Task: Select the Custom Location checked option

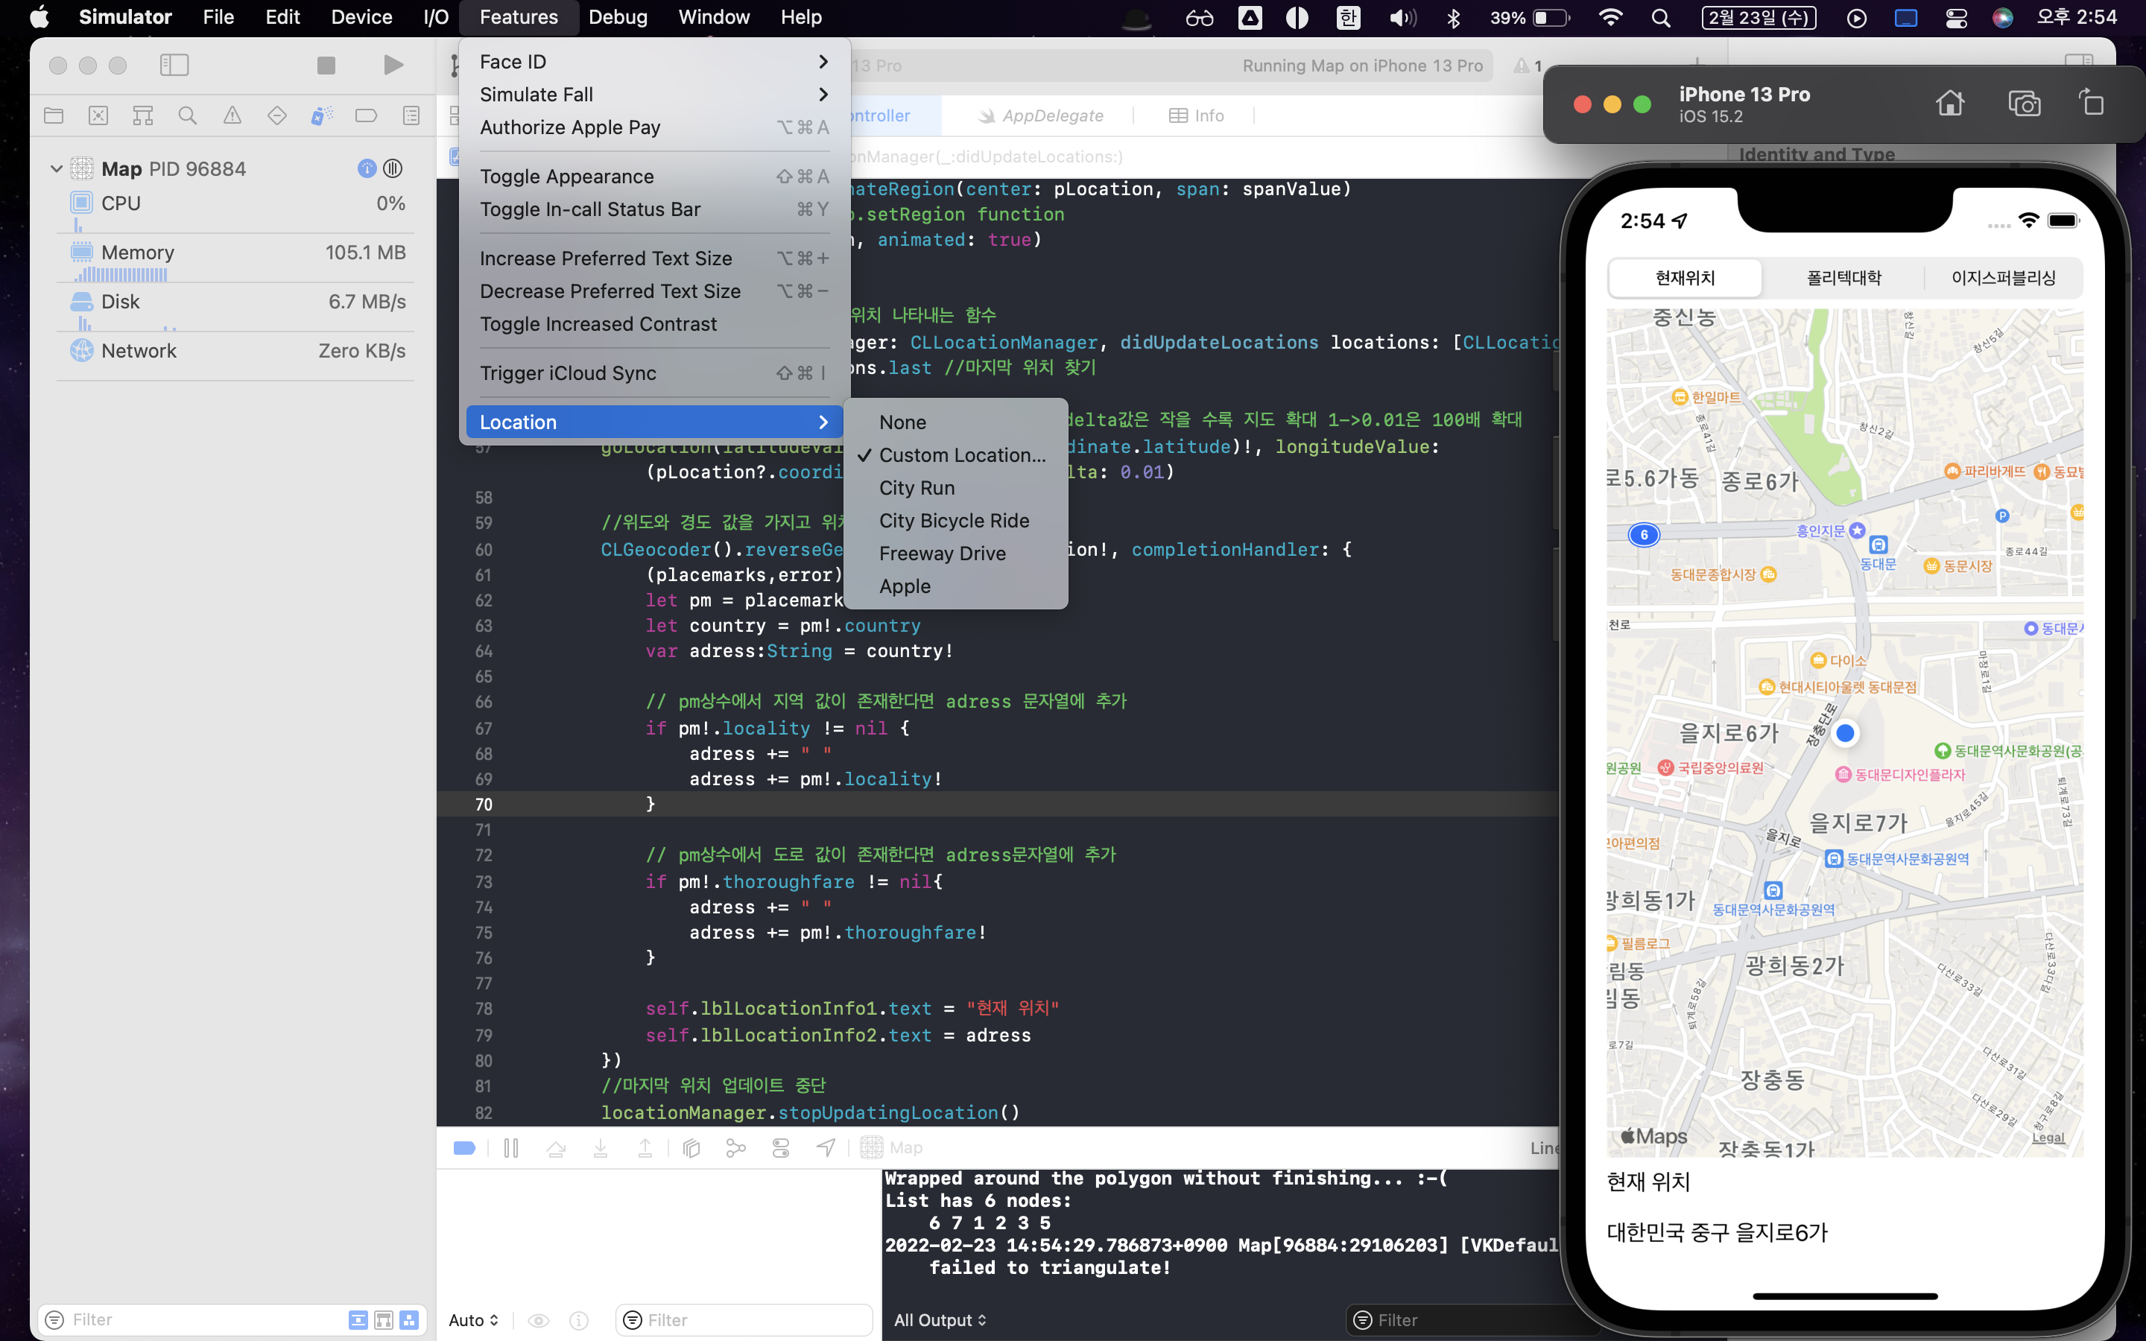Action: [961, 455]
